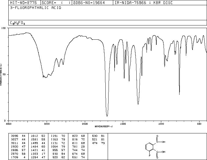
Task: Click the WAVENUMBER axis title
Action: (104, 126)
